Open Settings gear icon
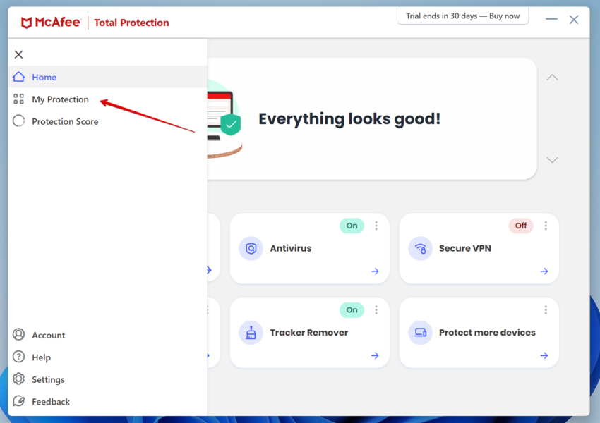The height and width of the screenshot is (423, 600). [x=19, y=379]
